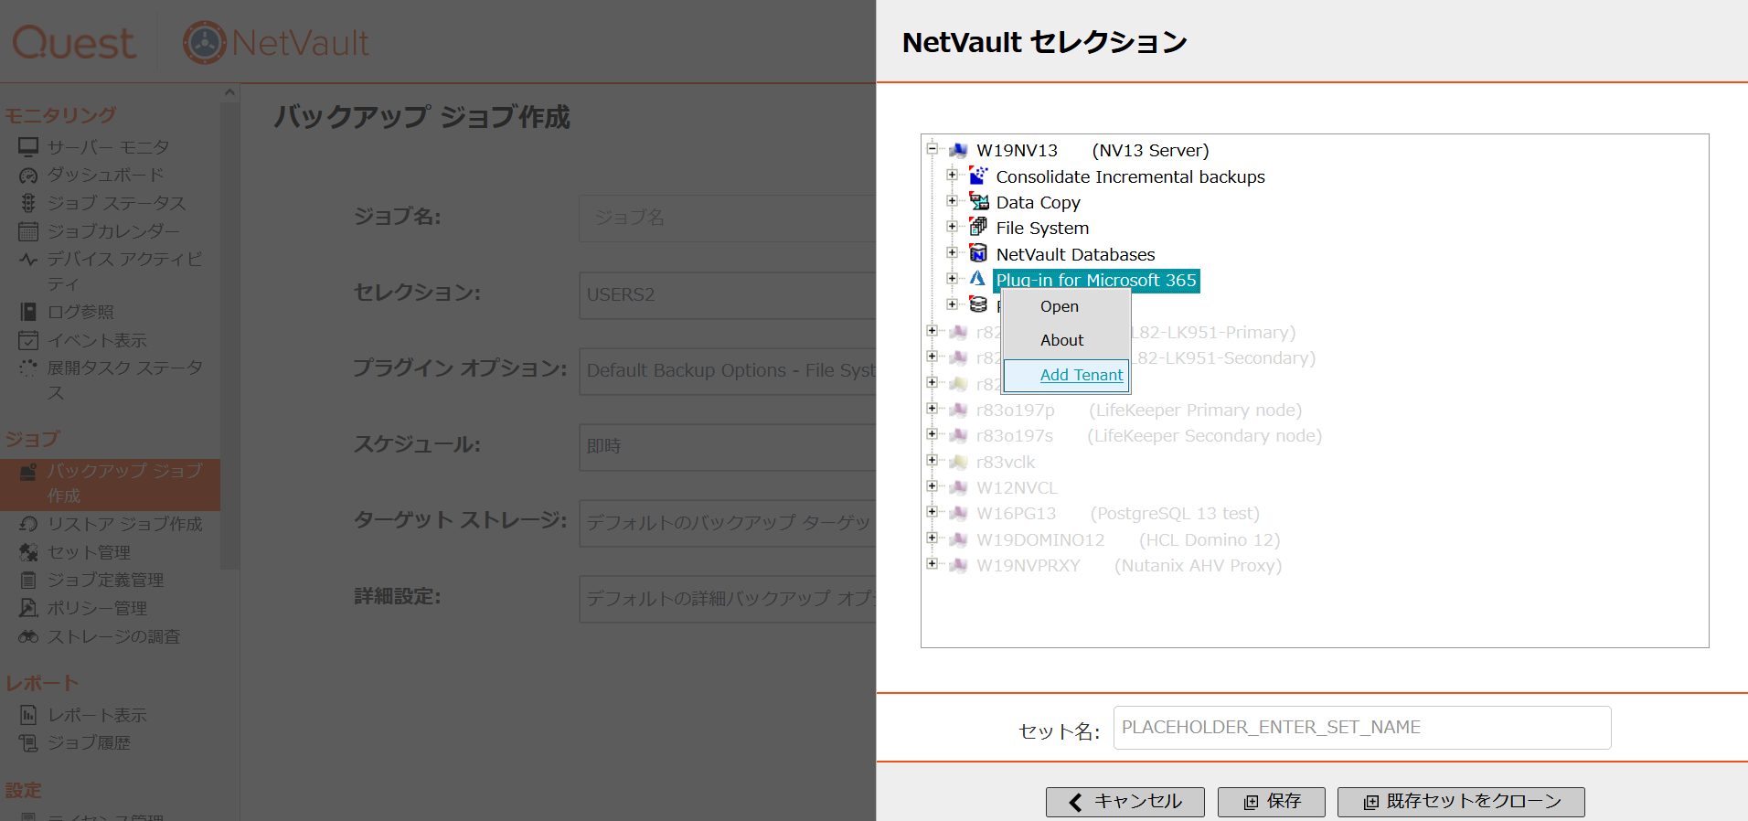Expand Plug-in for Microsoft 365 node
Viewport: 1748px width, 821px height.
pyautogui.click(x=952, y=278)
